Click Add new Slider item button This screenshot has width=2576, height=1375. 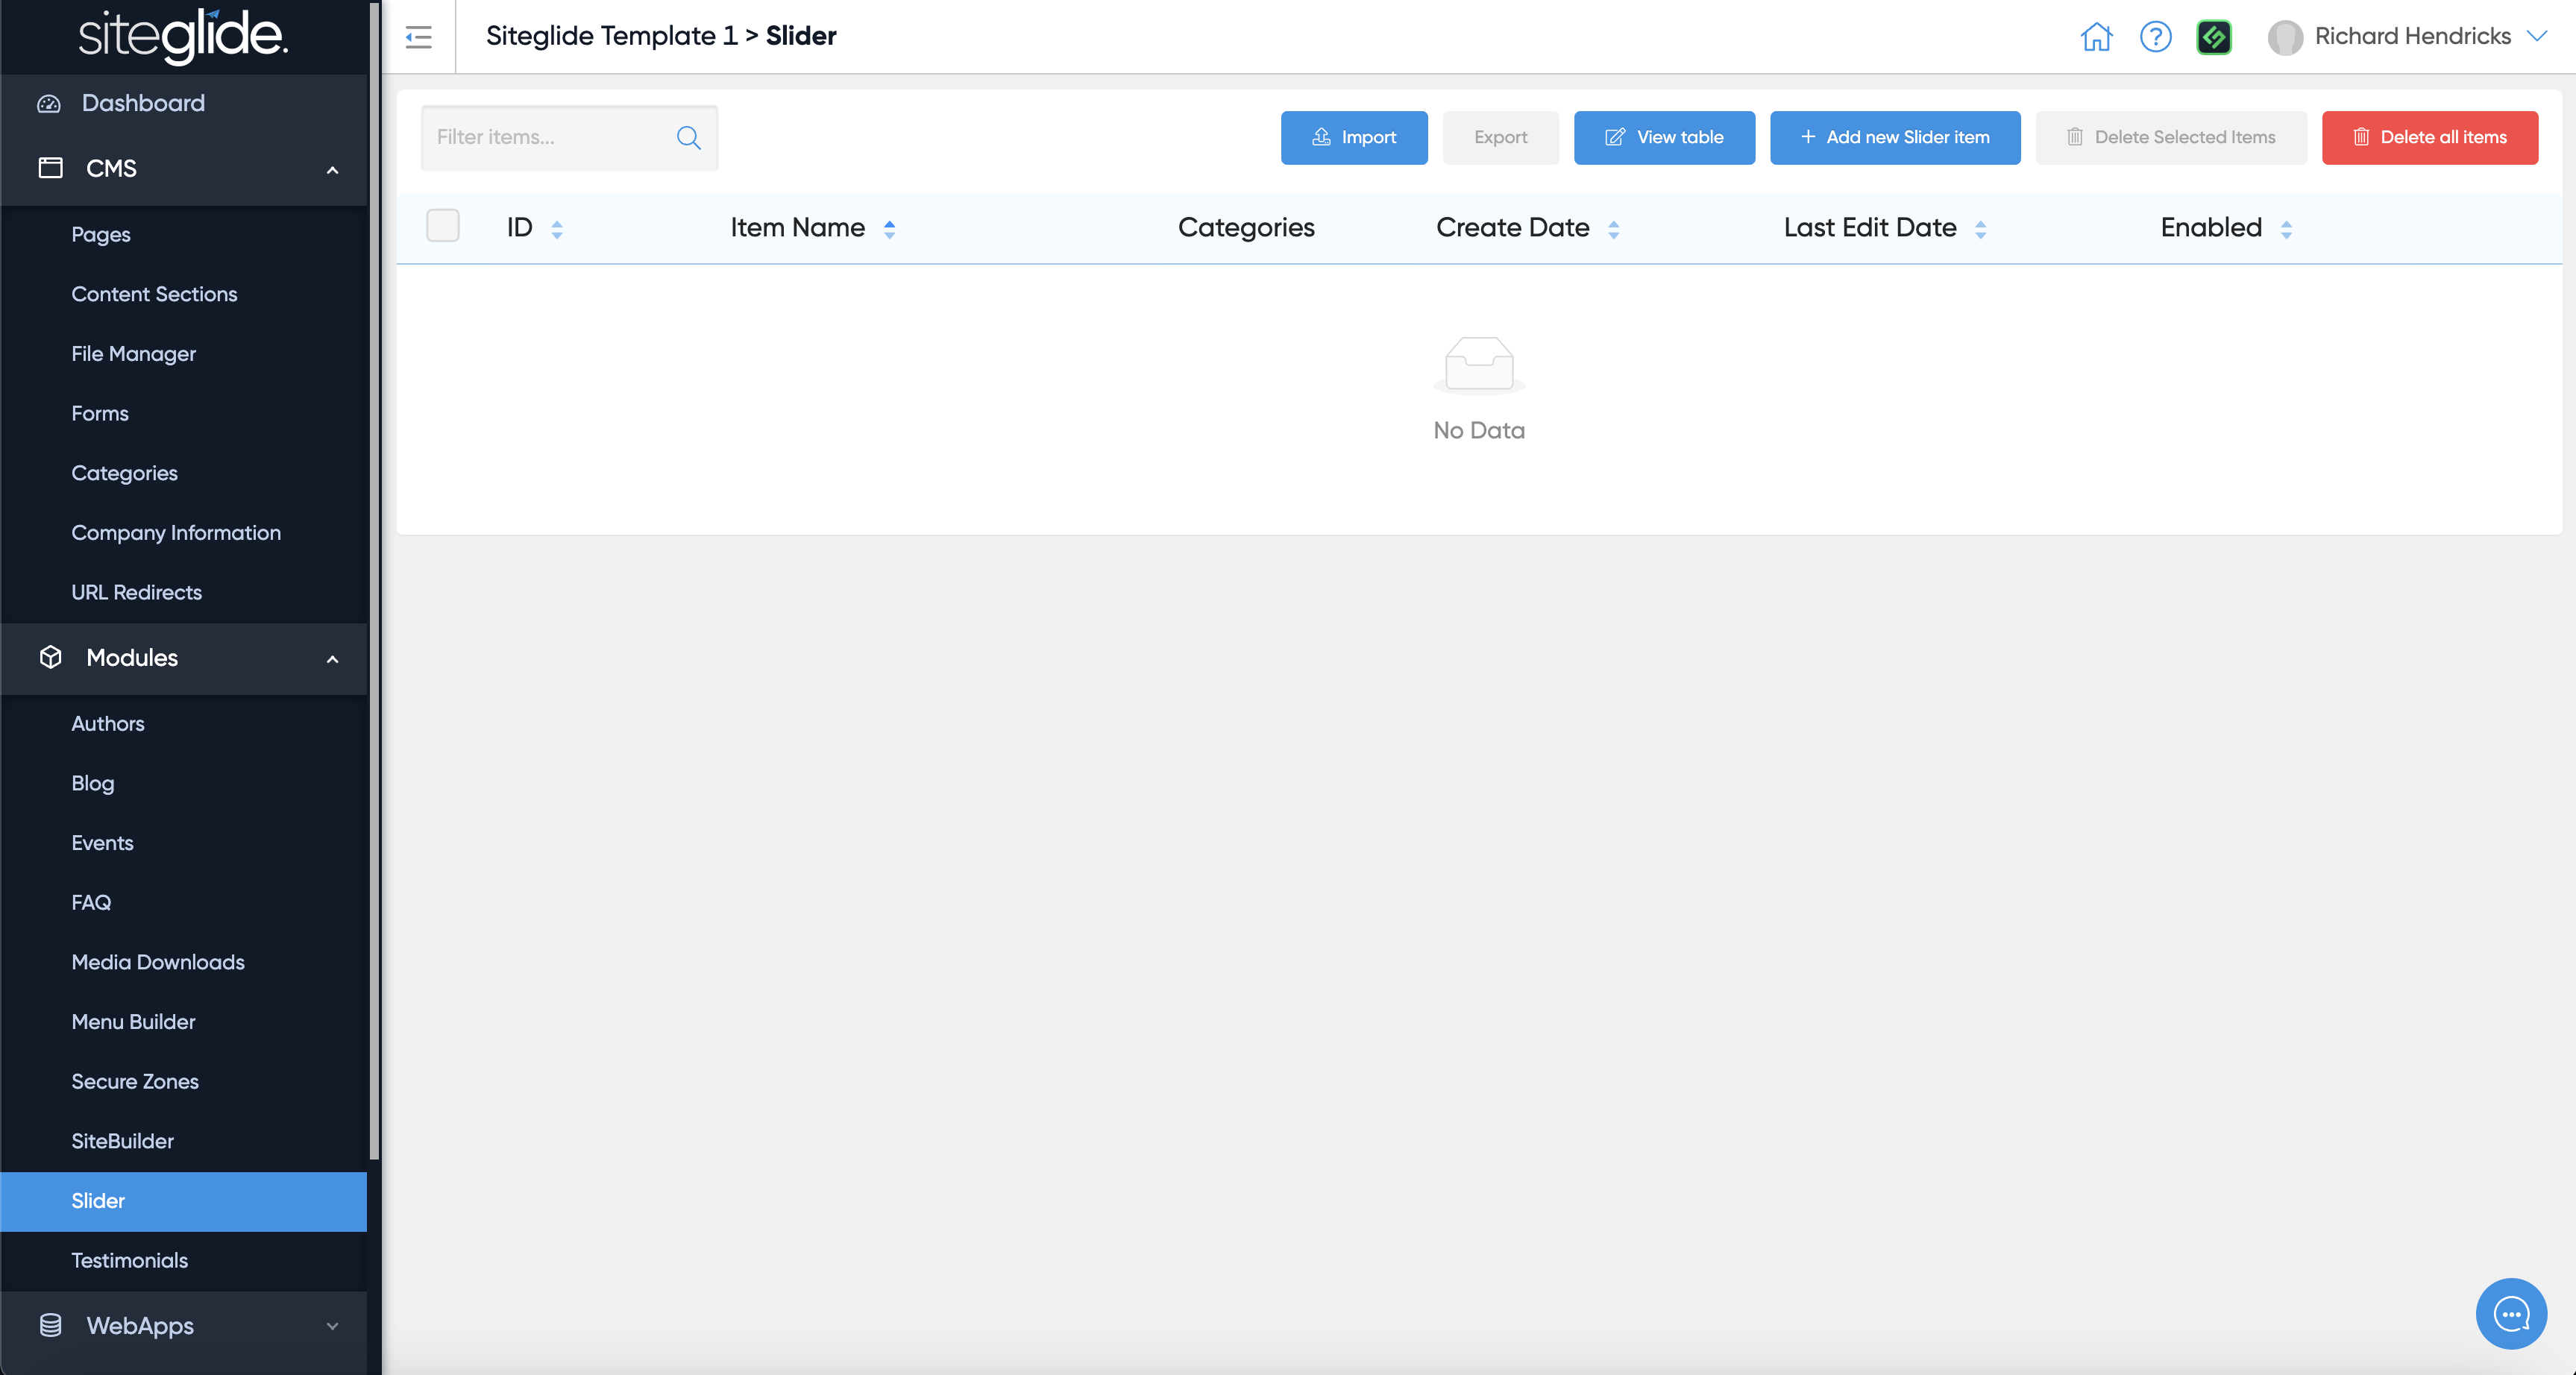coord(1895,137)
